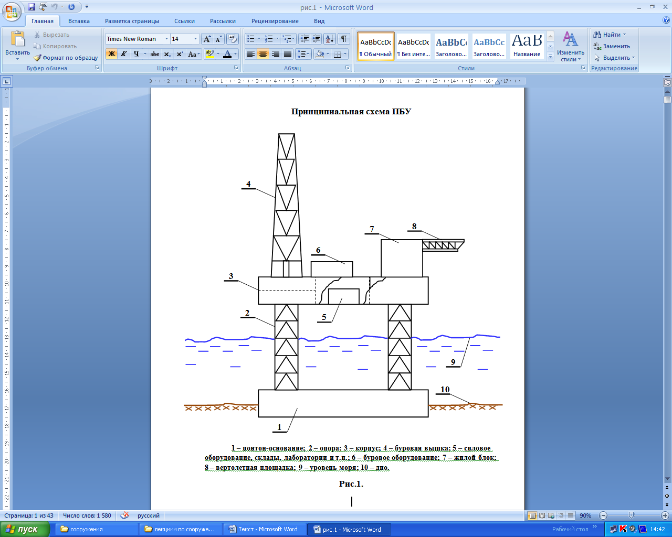Screen dimensions: 672x537
Task: Toggle bold formatting (Ж)
Action: (111, 54)
